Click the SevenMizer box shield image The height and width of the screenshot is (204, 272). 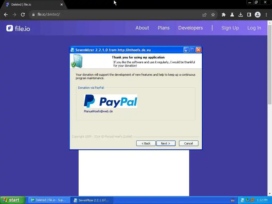point(76,61)
